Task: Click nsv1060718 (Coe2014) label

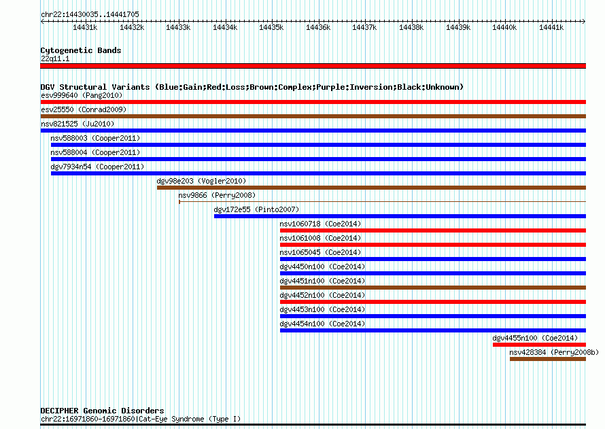Action: coord(320,224)
